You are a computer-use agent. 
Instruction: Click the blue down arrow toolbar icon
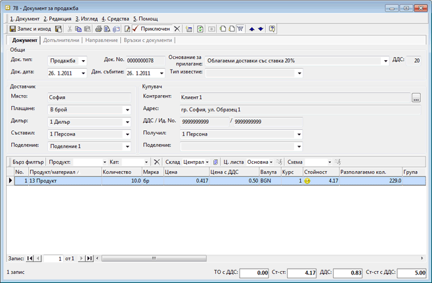point(261,29)
